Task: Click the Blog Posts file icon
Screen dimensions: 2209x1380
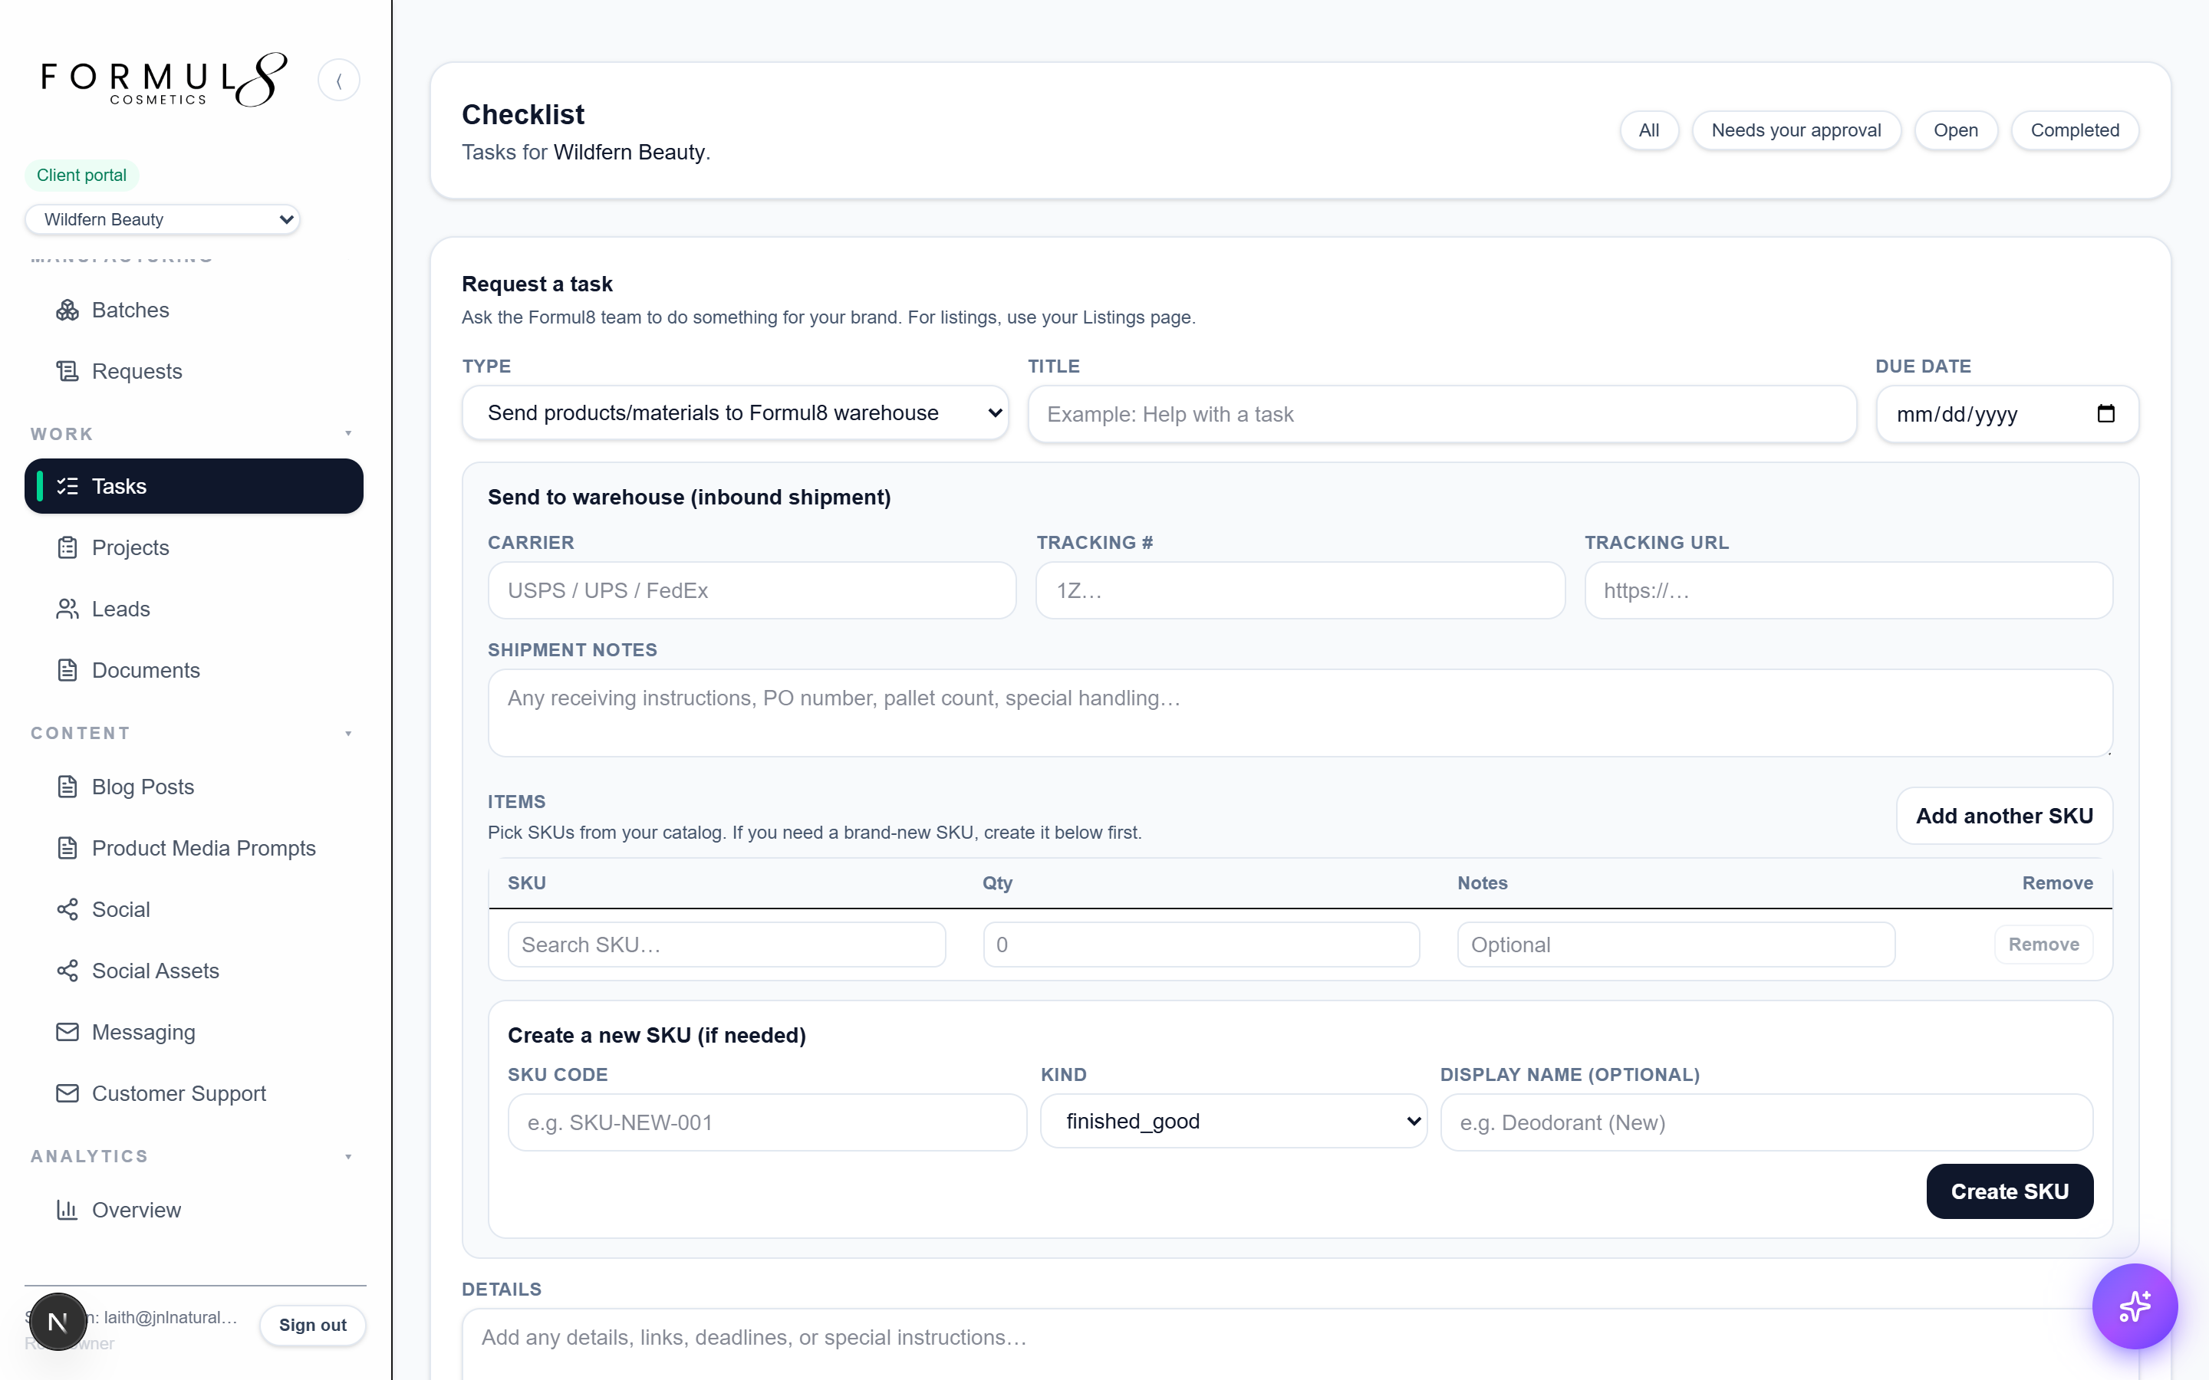Action: (67, 787)
